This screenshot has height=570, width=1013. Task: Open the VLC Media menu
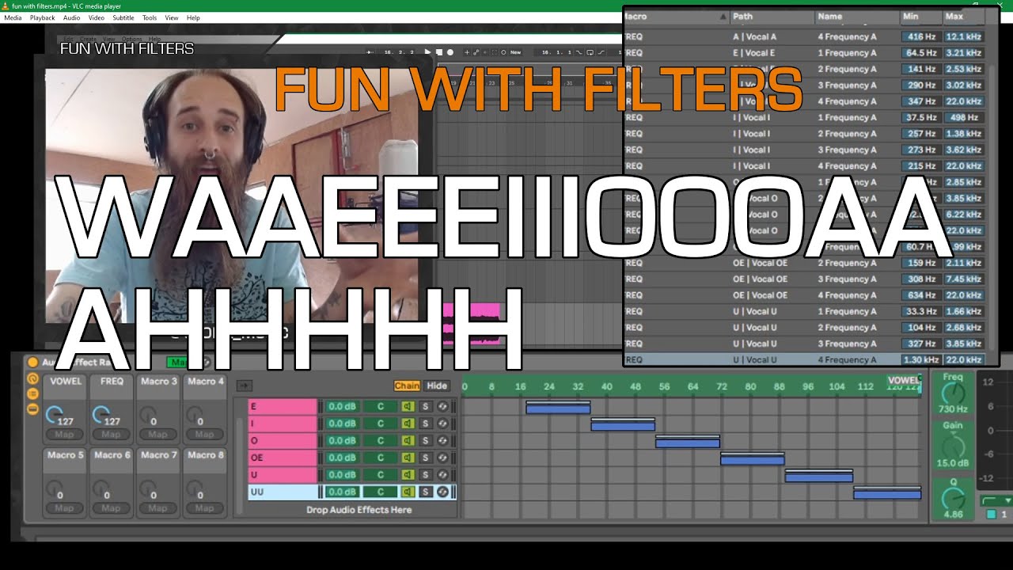13,17
